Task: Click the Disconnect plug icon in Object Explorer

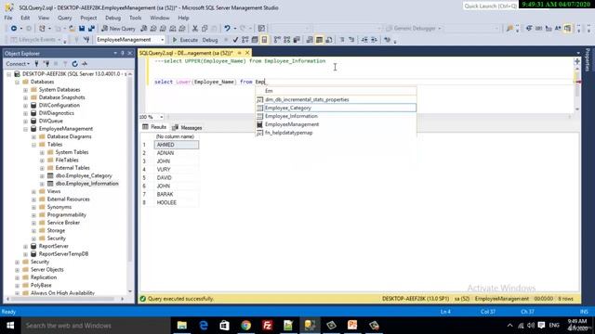Action: tap(46, 64)
